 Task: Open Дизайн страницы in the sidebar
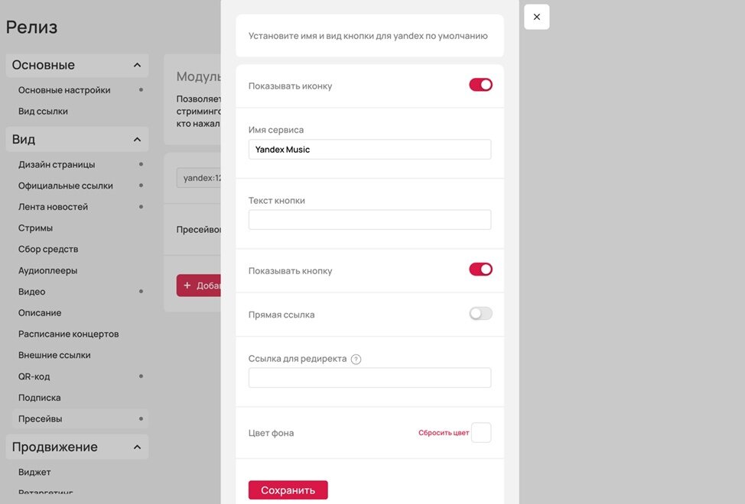pos(57,164)
